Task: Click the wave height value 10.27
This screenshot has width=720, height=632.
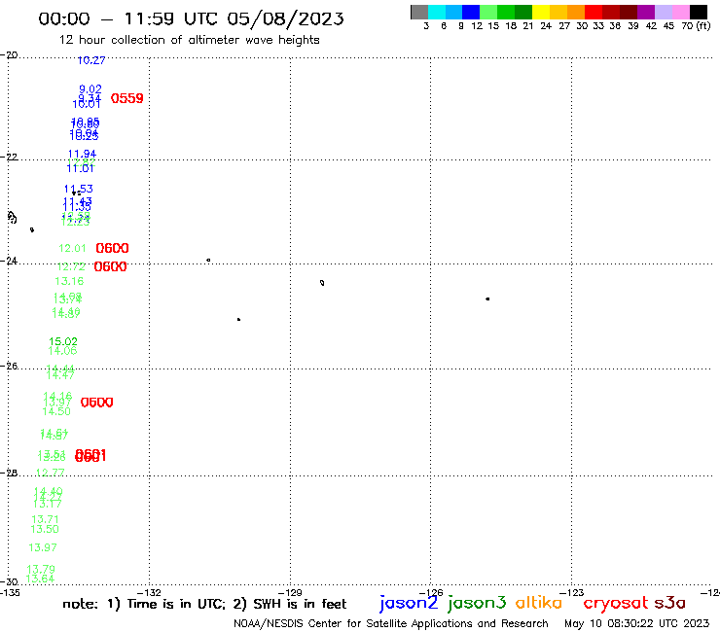Action: (x=91, y=60)
